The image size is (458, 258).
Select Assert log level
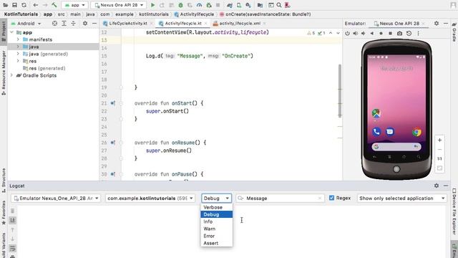coord(216,243)
